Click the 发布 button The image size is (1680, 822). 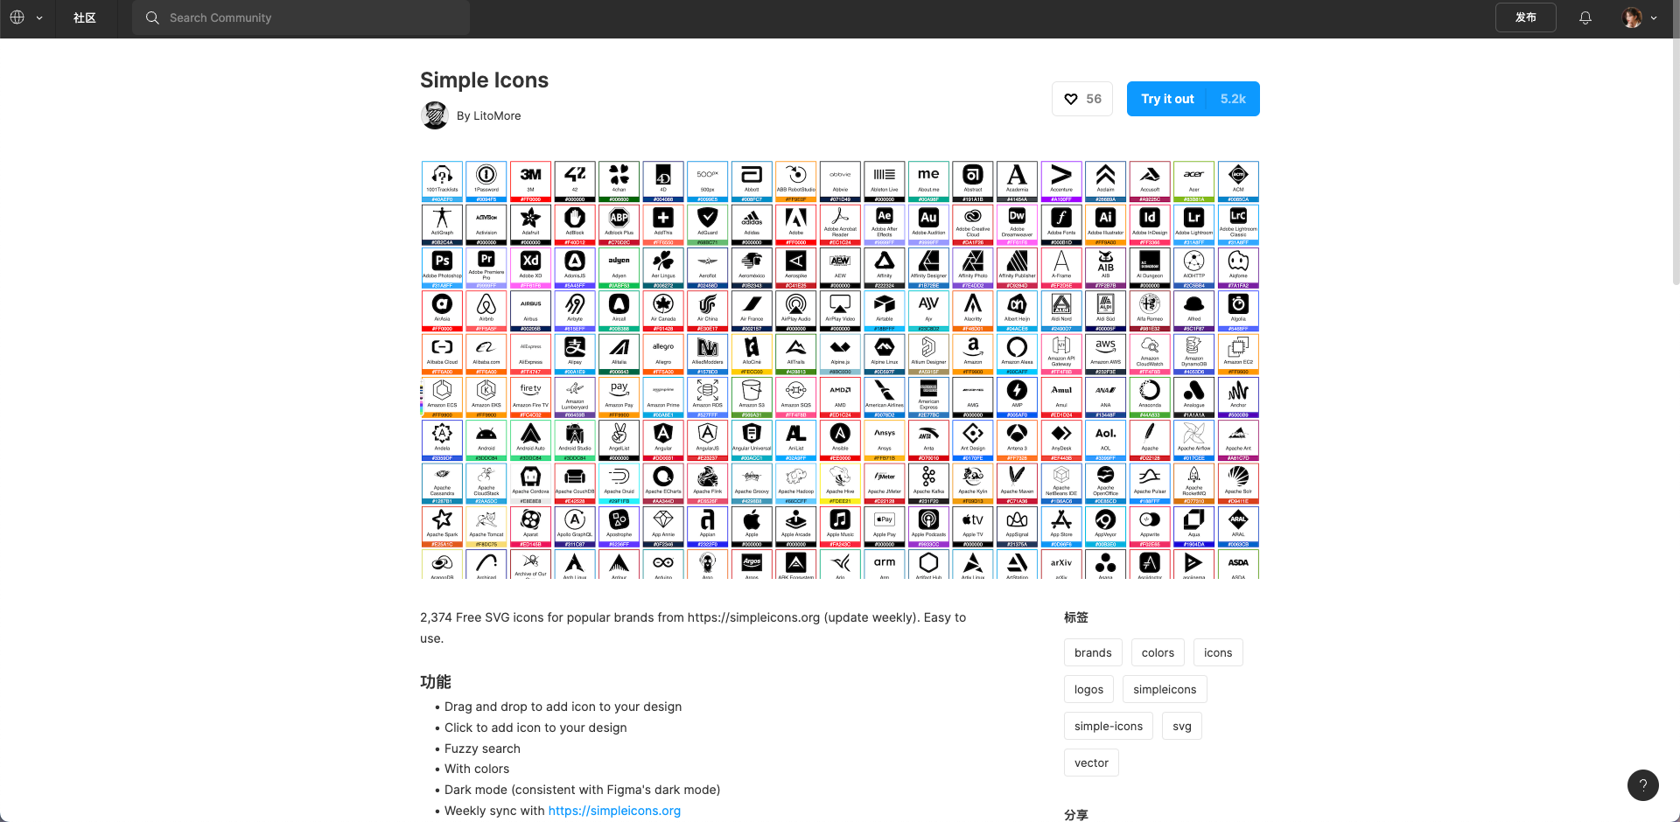pyautogui.click(x=1526, y=17)
